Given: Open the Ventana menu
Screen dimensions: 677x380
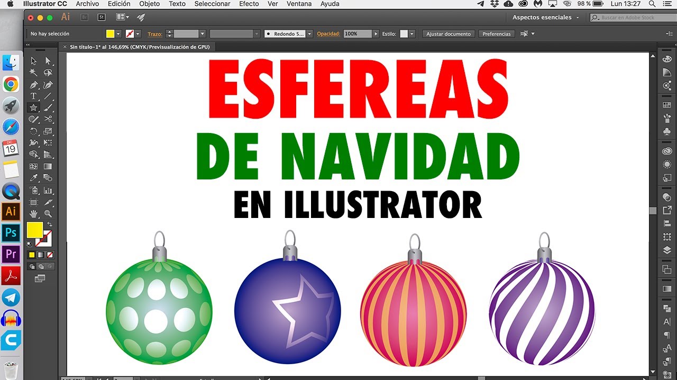Looking at the screenshot, I should (x=299, y=4).
